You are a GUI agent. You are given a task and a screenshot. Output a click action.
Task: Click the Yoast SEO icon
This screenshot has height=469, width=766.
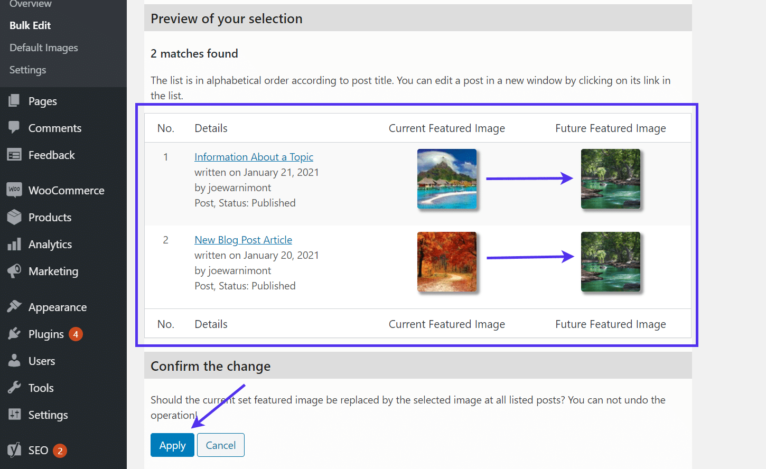14,450
